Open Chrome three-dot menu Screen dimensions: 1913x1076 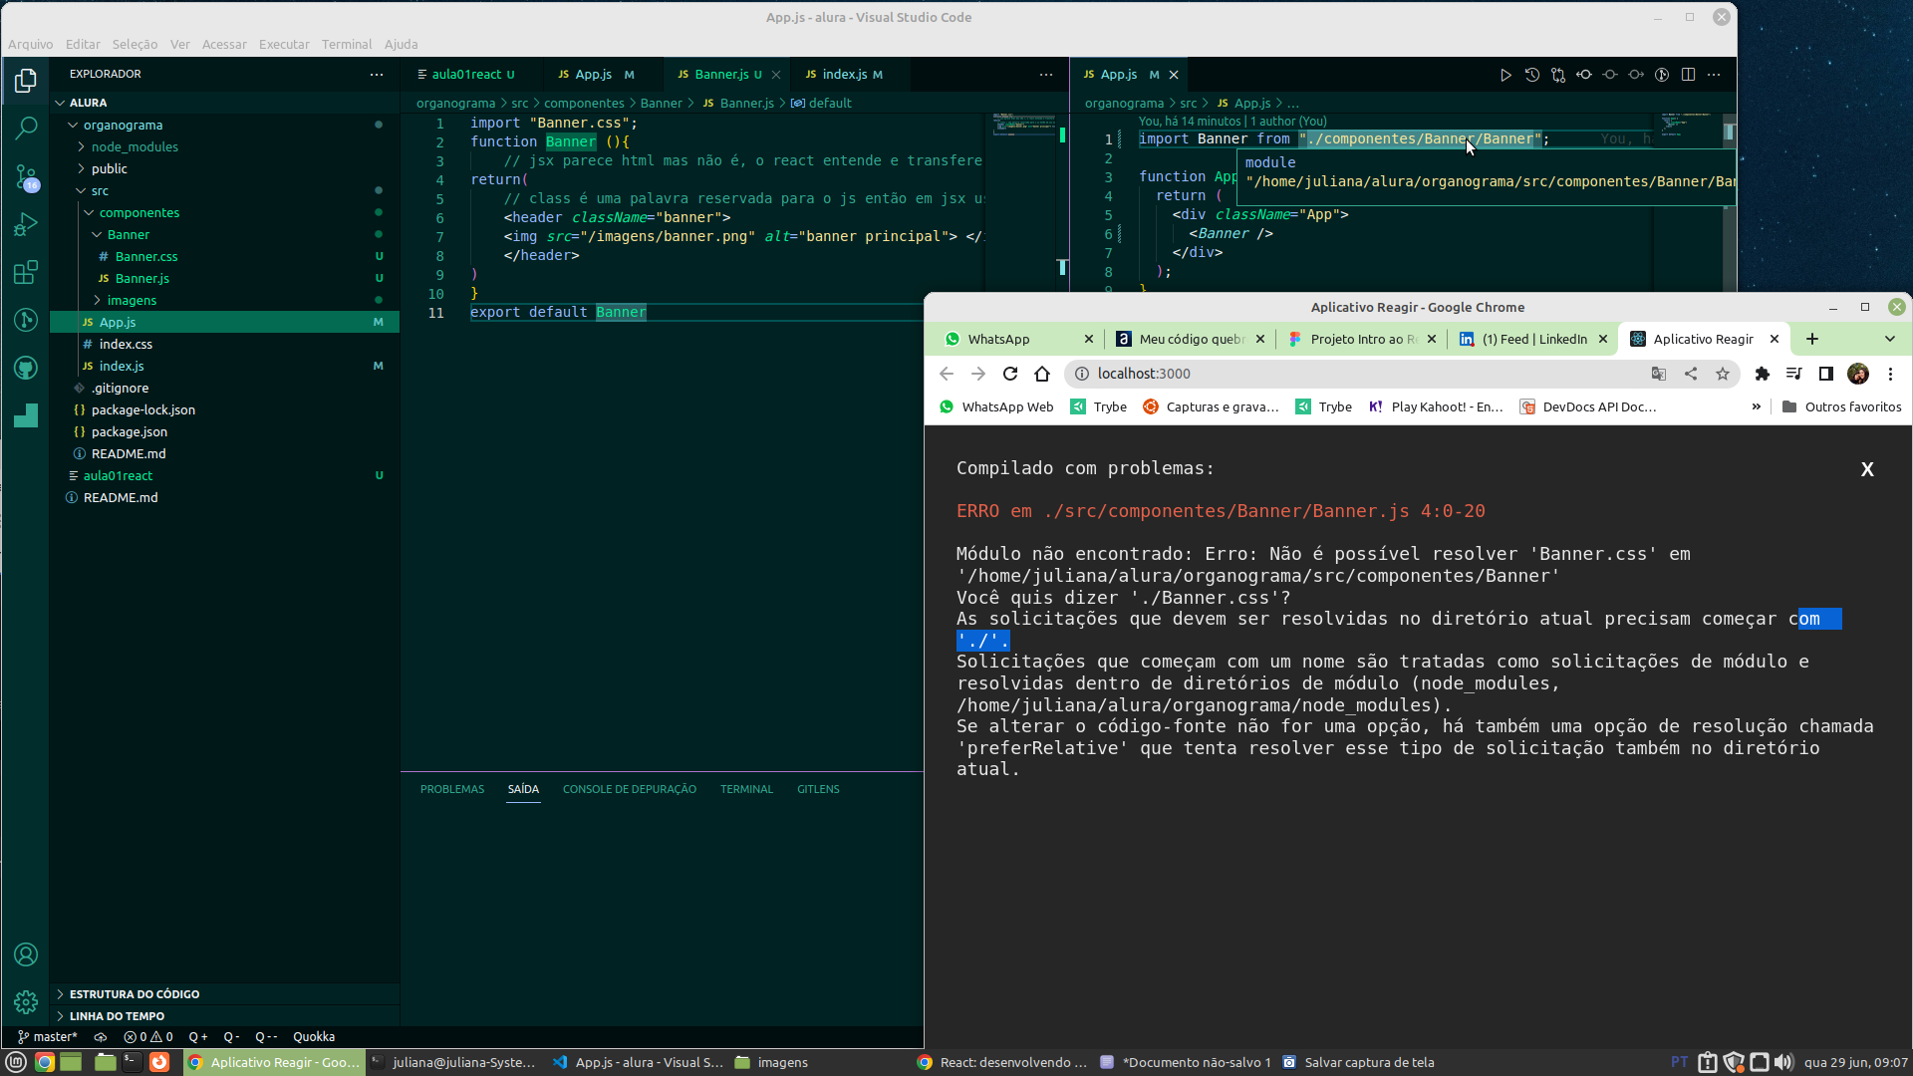click(x=1890, y=374)
